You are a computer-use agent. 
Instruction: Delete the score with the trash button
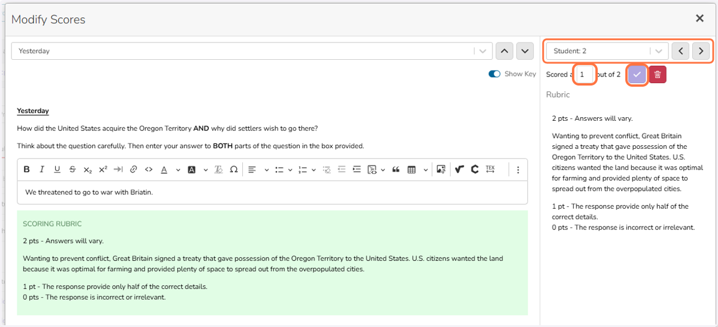[x=658, y=75]
